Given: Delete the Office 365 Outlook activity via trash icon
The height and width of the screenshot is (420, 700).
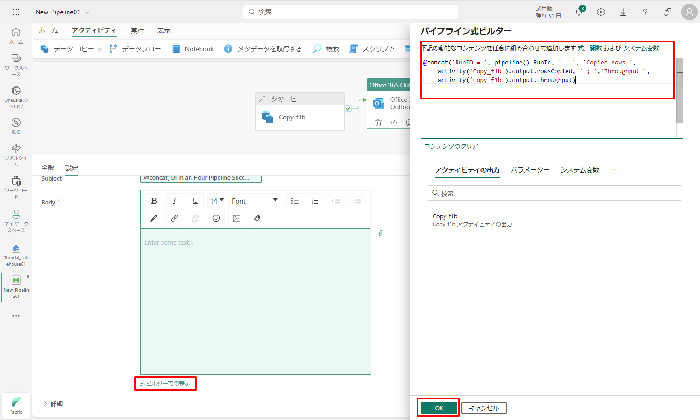Looking at the screenshot, I should pyautogui.click(x=378, y=122).
